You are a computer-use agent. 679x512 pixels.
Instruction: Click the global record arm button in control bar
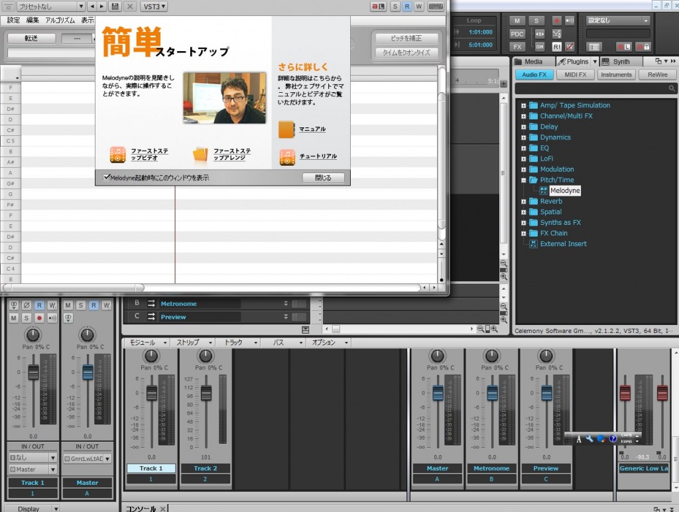557,21
